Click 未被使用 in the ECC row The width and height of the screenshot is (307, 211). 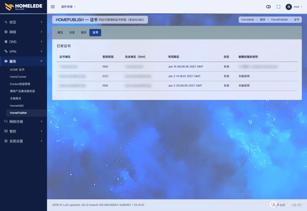(244, 76)
